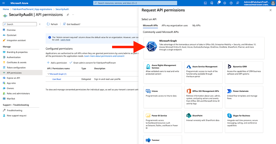Select the Skype for Business icon
This screenshot has width=276, height=144.
[229, 115]
